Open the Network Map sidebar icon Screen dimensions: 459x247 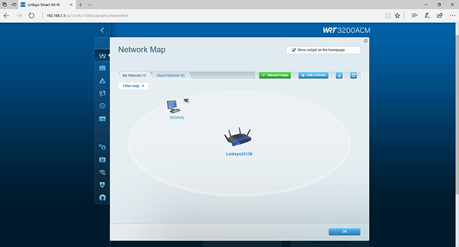pos(102,56)
